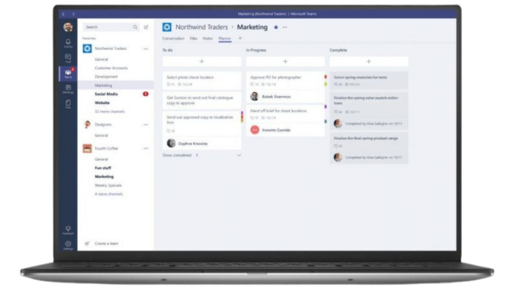Switch to the Conversation tab

173,38
